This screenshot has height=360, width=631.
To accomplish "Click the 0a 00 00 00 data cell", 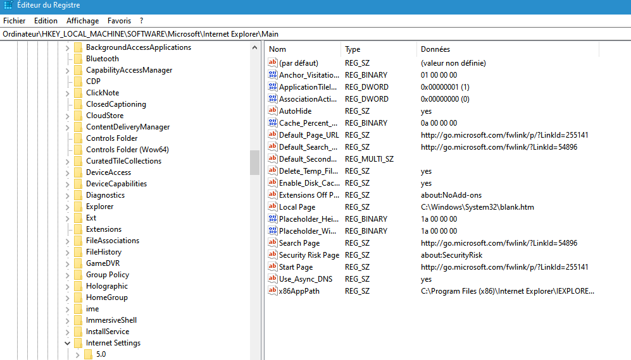I will pos(439,123).
